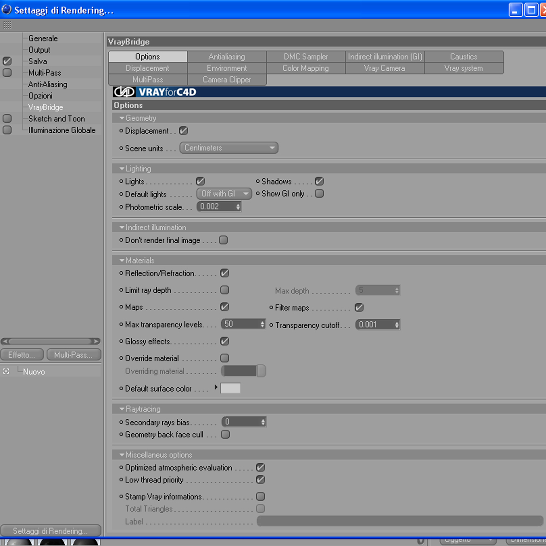Collapse the Raytracing section
546x546 pixels.
click(122, 409)
